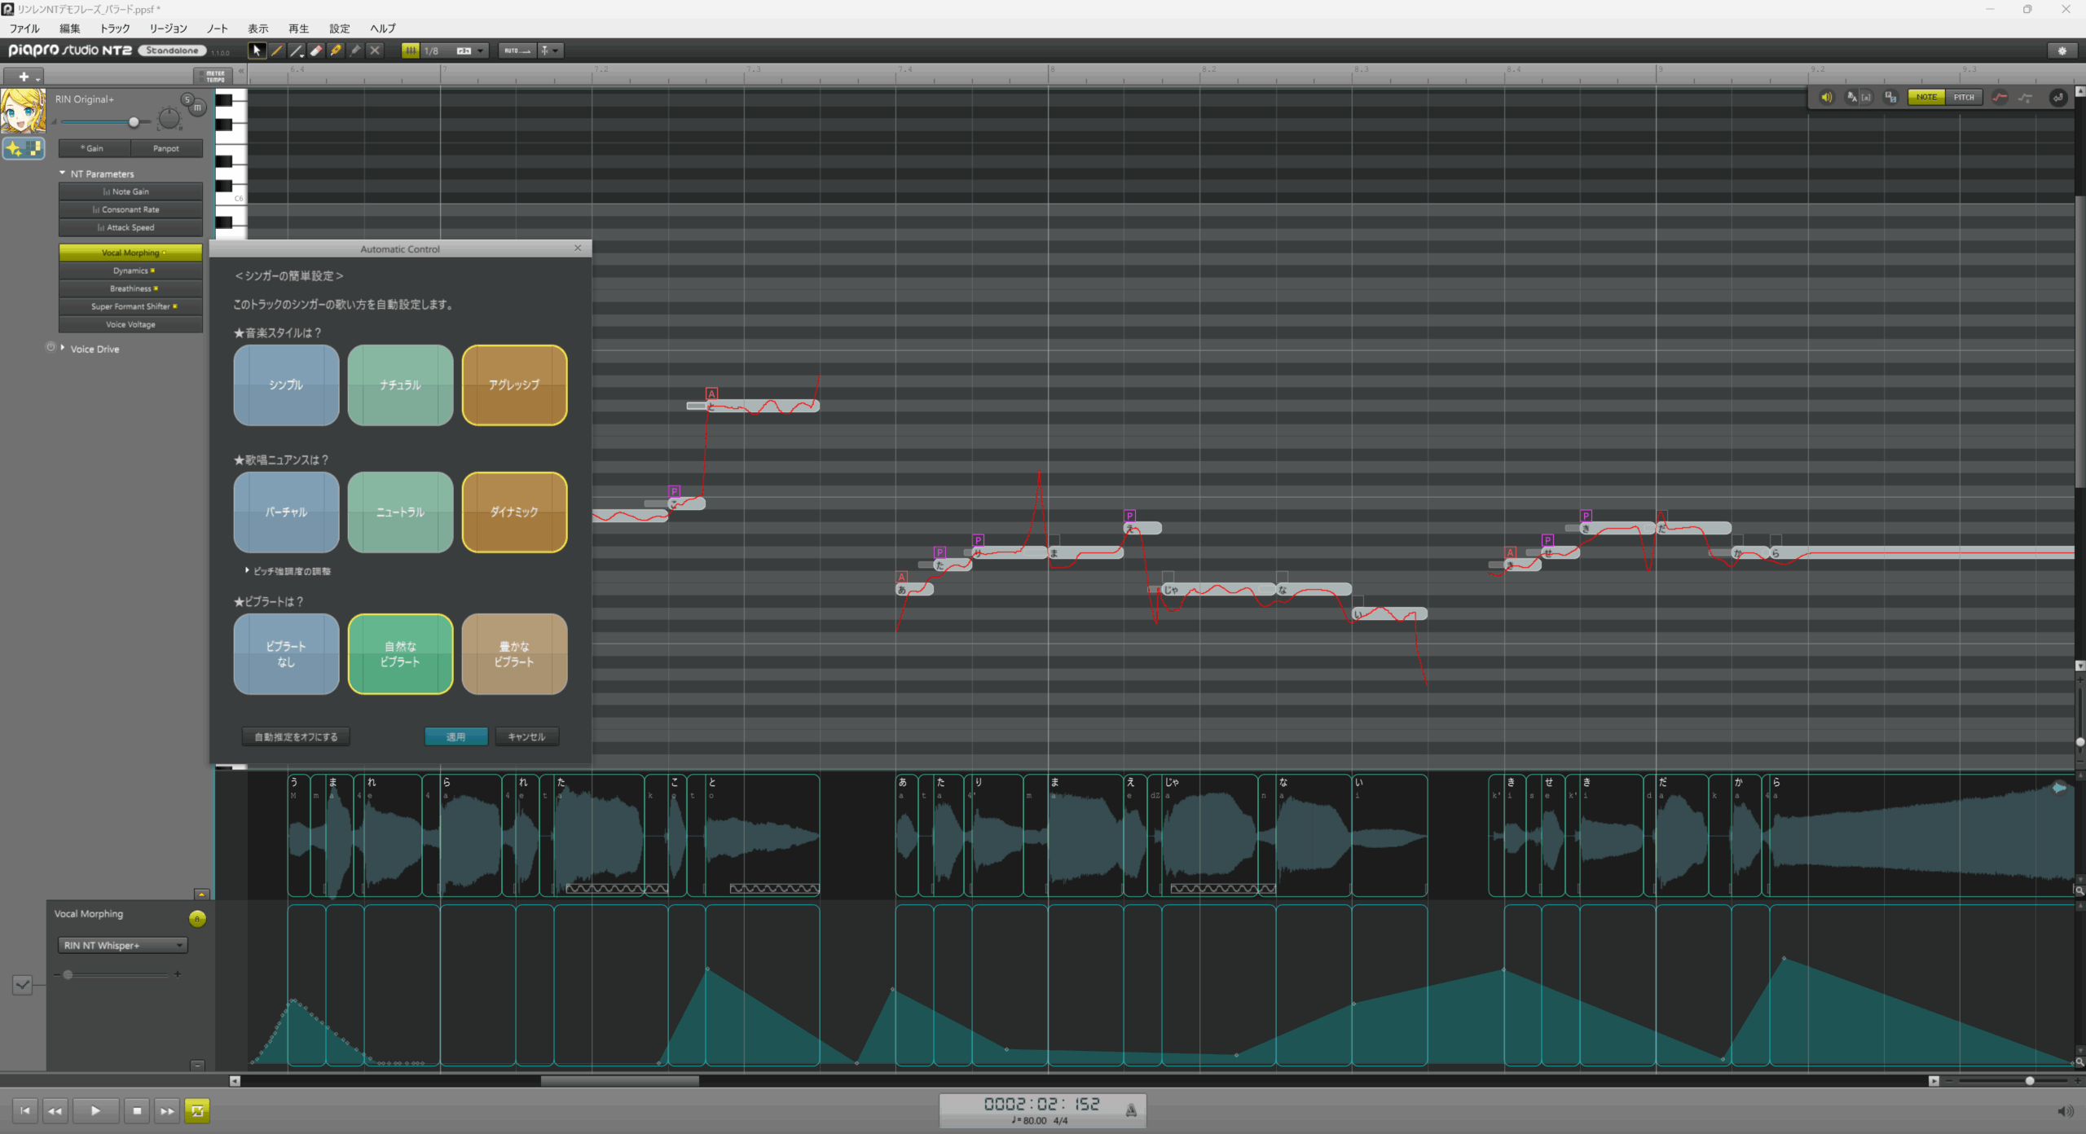This screenshot has height=1134, width=2086.
Task: Solo the RIN Original+ track
Action: tap(187, 99)
